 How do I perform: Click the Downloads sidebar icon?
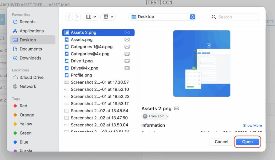click(x=15, y=58)
